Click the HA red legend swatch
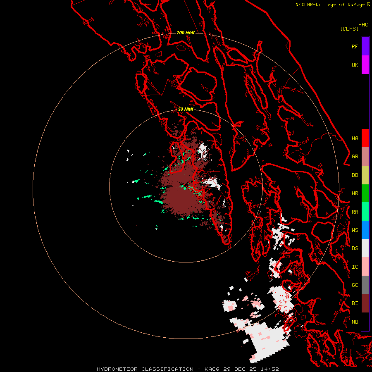 (x=365, y=138)
